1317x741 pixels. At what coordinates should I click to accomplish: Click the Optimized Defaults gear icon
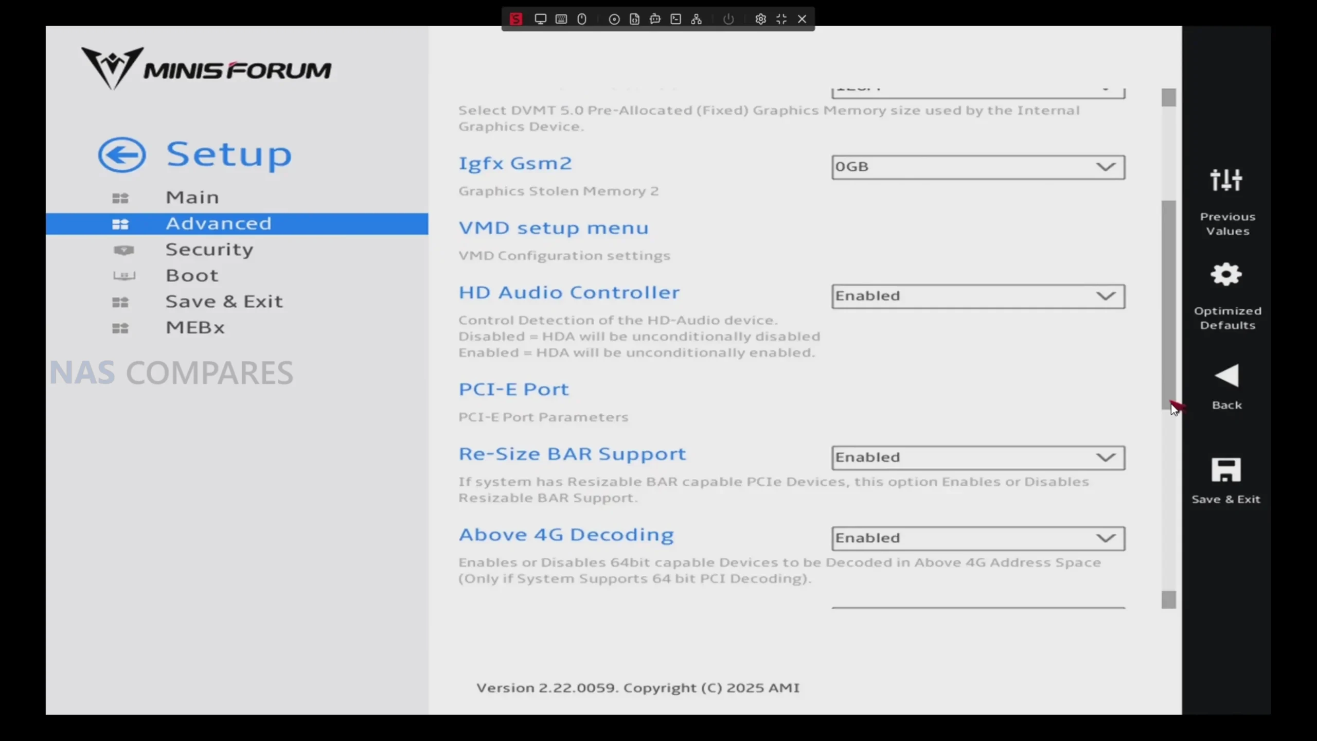pyautogui.click(x=1226, y=274)
